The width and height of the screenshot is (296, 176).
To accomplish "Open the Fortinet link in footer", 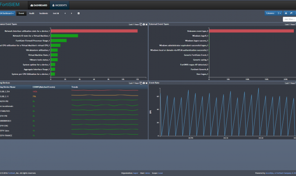I will click(x=11, y=173).
